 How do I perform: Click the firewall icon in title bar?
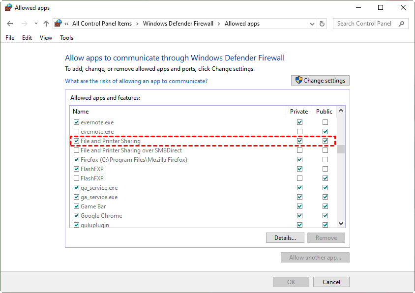point(8,8)
